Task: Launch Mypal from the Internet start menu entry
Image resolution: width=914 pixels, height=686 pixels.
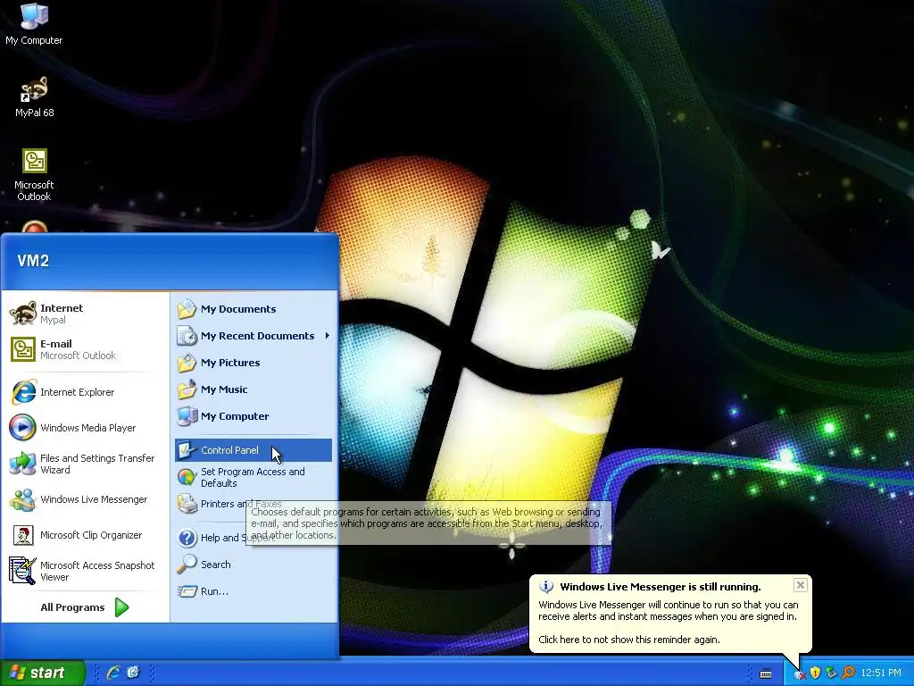Action: [84, 314]
